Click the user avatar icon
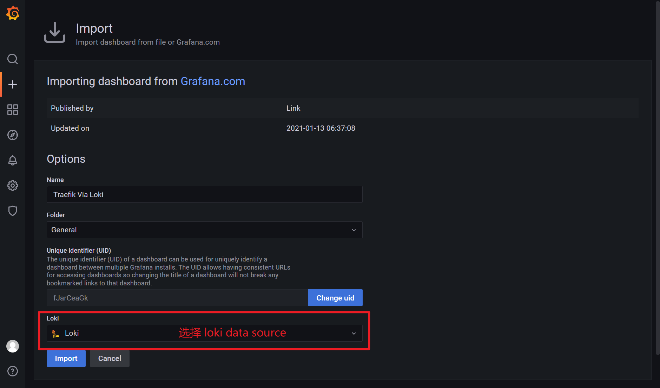The height and width of the screenshot is (388, 660). 13,346
